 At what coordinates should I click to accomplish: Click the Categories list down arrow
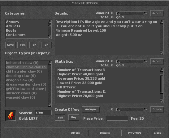(x=50, y=37)
